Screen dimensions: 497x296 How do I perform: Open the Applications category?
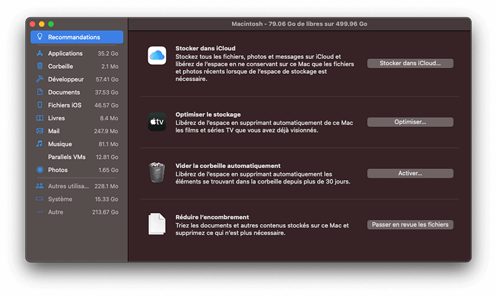[x=76, y=53]
